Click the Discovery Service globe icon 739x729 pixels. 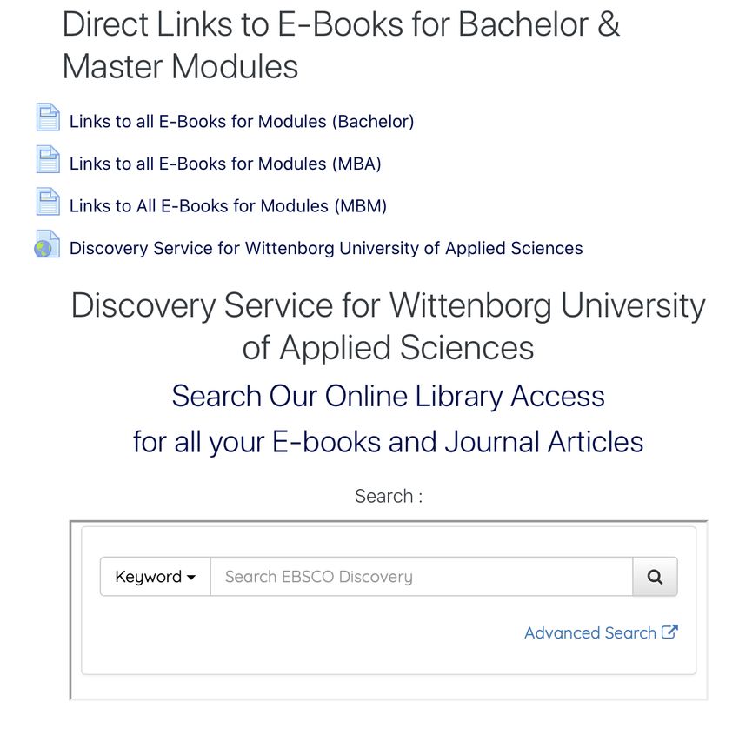47,244
